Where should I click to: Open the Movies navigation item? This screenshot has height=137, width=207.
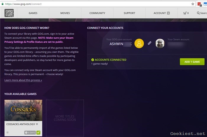(x=65, y=13)
